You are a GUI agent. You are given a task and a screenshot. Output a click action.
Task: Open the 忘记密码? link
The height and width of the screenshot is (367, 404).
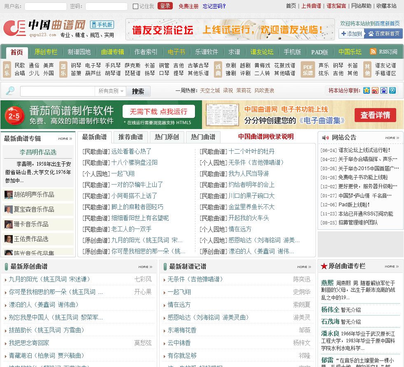click(214, 6)
